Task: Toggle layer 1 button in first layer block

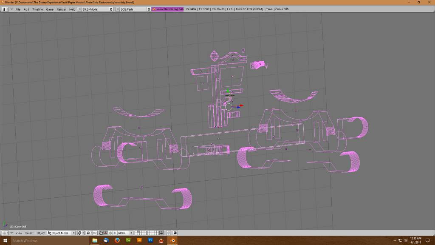Action: tap(136, 232)
